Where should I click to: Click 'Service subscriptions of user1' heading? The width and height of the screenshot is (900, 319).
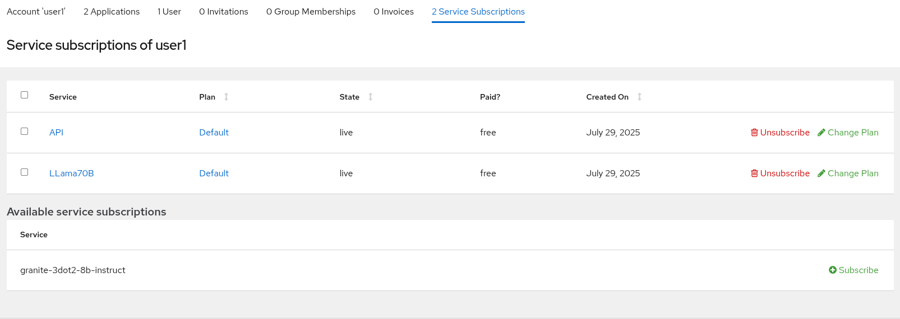point(96,45)
